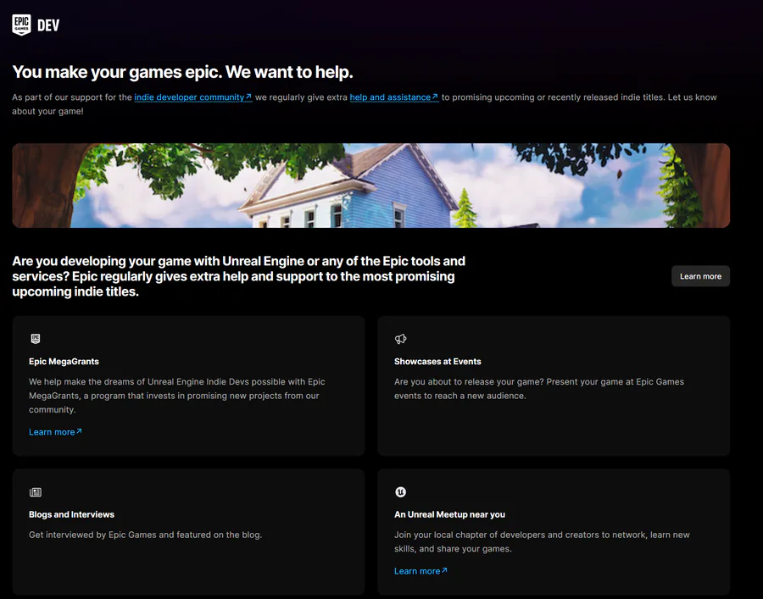
Task: Click the heading 'Are you developing your game'
Action: 238,276
